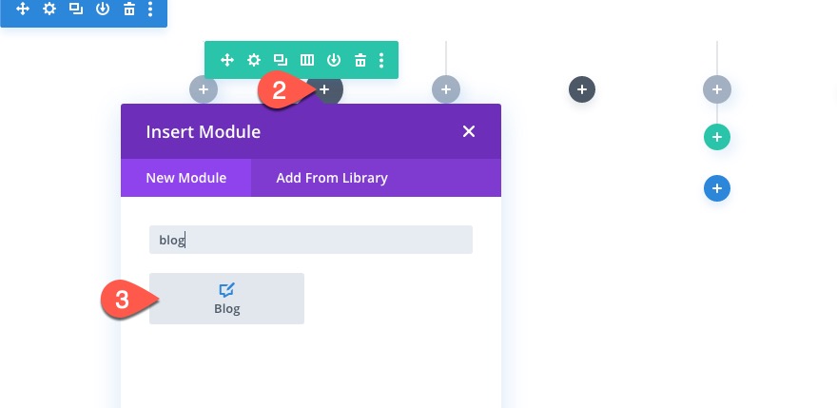837x408 pixels.
Task: Click the blue circular add section button
Action: pyautogui.click(x=717, y=189)
